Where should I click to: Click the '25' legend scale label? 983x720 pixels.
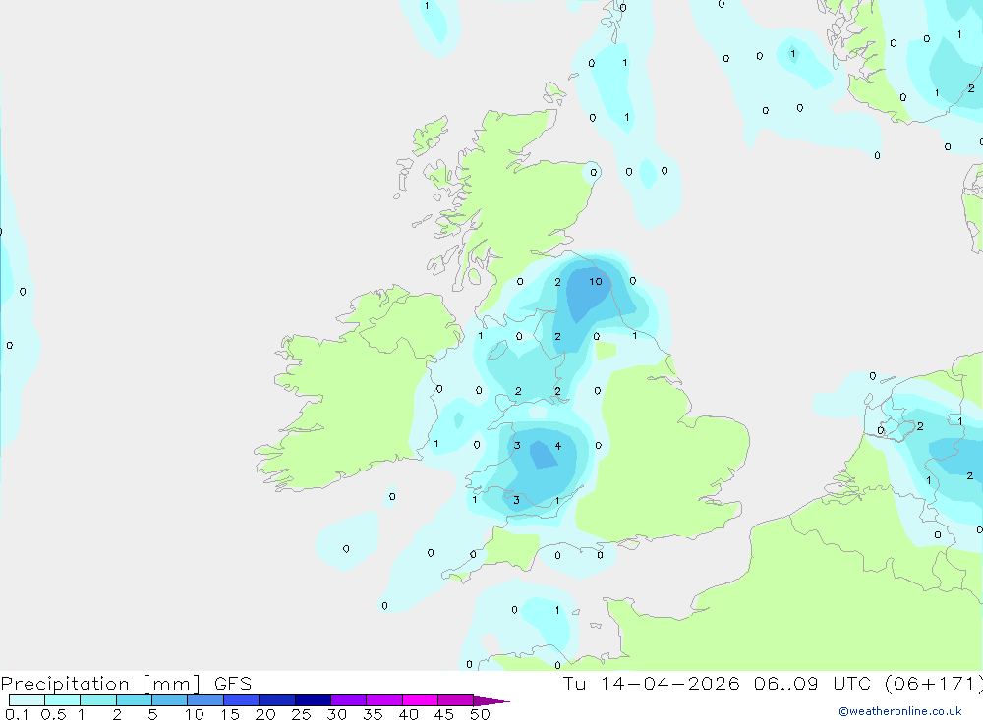(x=301, y=714)
